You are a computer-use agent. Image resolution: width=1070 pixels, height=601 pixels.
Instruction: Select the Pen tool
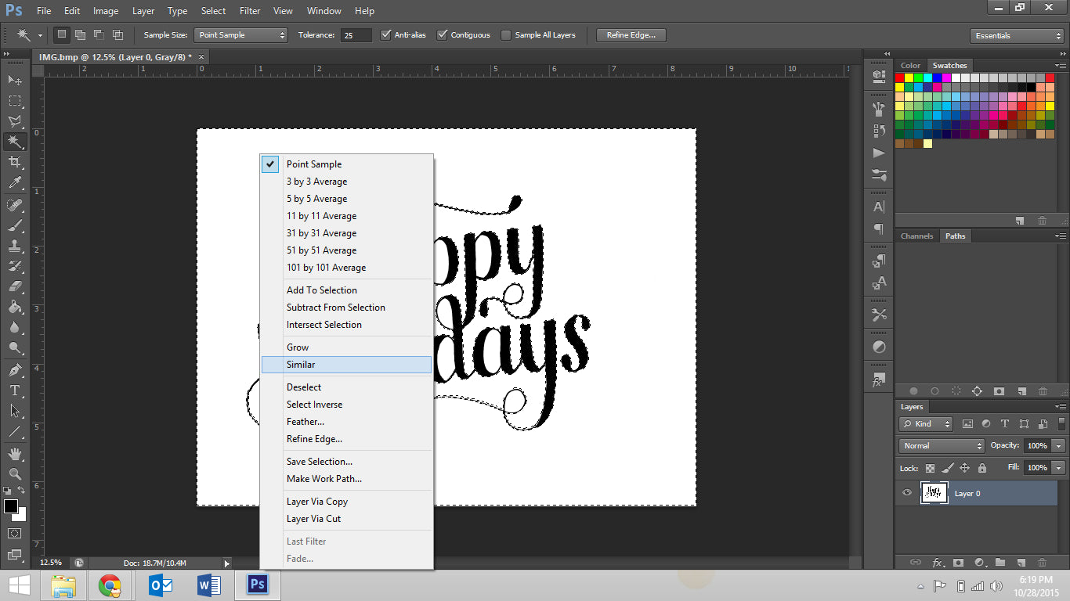pyautogui.click(x=14, y=370)
